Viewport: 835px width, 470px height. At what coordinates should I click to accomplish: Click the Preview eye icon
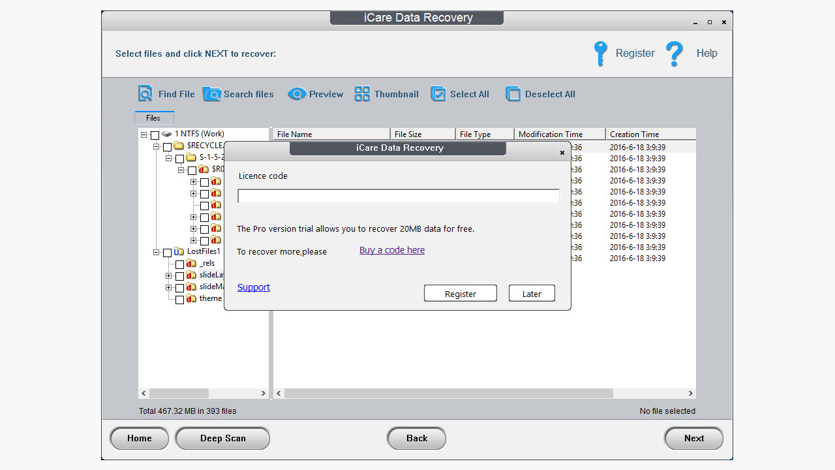tap(297, 94)
